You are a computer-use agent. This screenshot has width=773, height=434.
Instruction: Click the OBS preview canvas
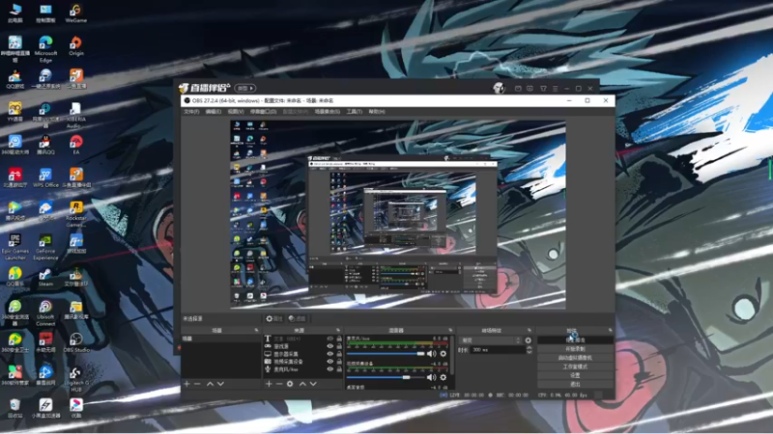tap(398, 214)
